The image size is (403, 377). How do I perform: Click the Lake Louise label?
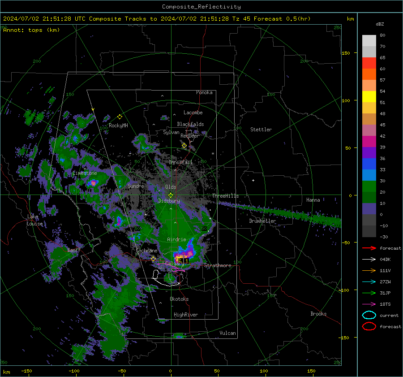pyautogui.click(x=34, y=220)
